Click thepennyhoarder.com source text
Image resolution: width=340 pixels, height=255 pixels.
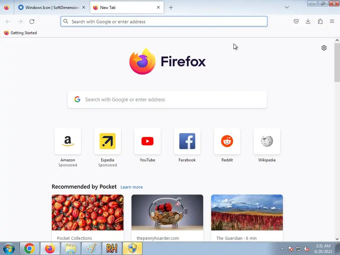pos(158,238)
